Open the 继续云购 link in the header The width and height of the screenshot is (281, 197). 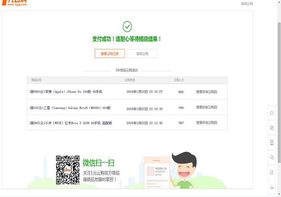point(247,4)
